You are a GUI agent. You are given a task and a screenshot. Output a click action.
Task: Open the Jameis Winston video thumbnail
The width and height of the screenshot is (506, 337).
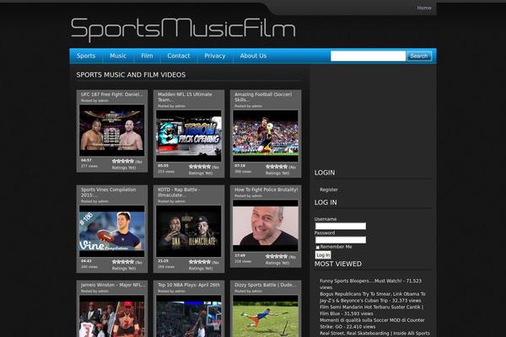click(111, 316)
